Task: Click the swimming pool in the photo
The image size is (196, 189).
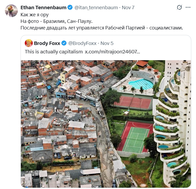Action: (x=141, y=84)
